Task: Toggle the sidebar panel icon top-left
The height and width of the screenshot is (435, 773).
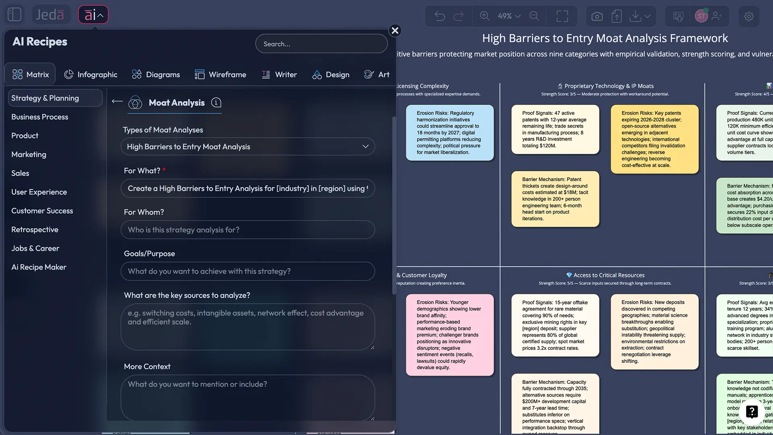Action: click(x=14, y=14)
